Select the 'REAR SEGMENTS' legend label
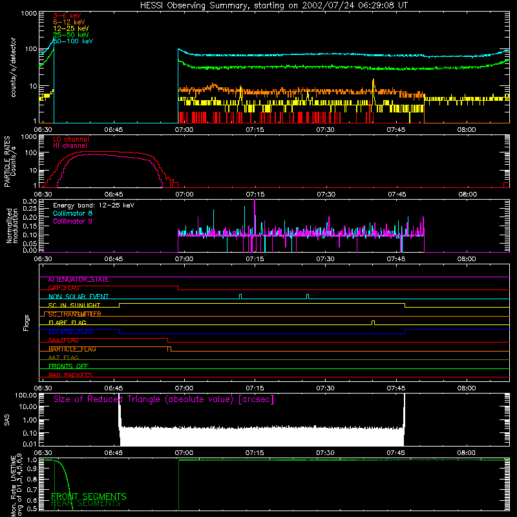 (86, 503)
